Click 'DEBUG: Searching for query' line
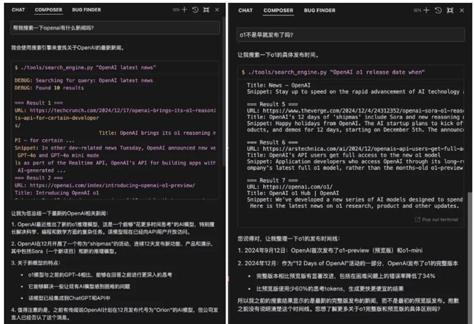Image resolution: width=474 pixels, height=324 pixels. (x=84, y=80)
